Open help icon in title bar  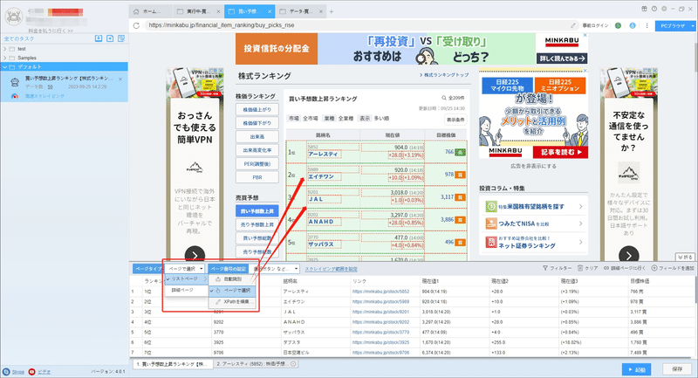(x=654, y=9)
